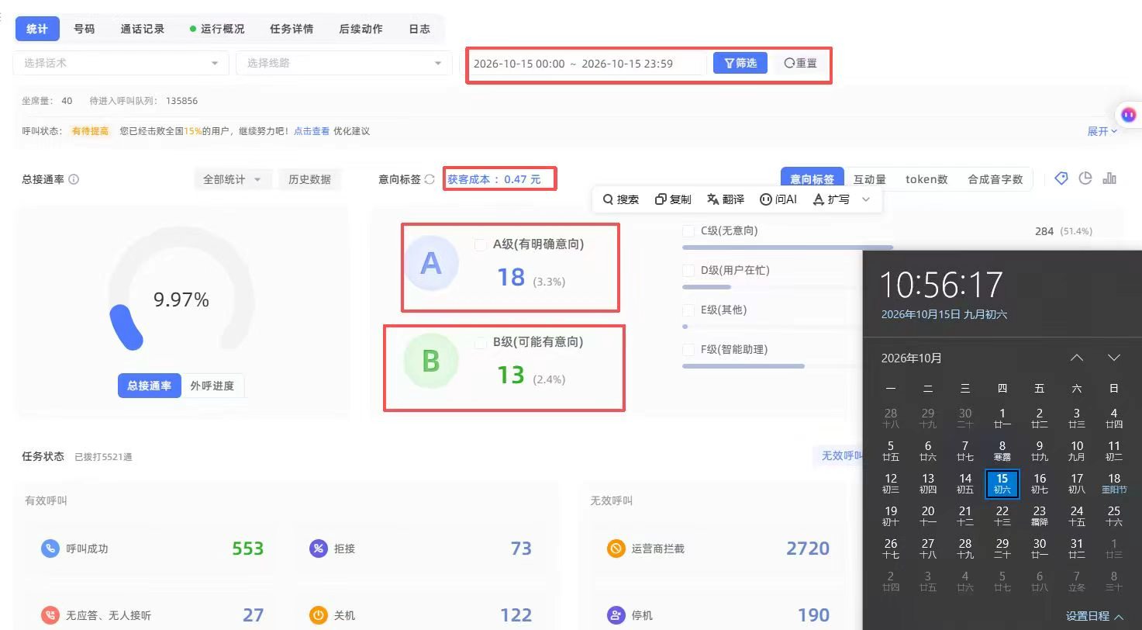Image resolution: width=1142 pixels, height=630 pixels.
Task: Check the A级(有明确意向) checkbox
Action: point(480,244)
